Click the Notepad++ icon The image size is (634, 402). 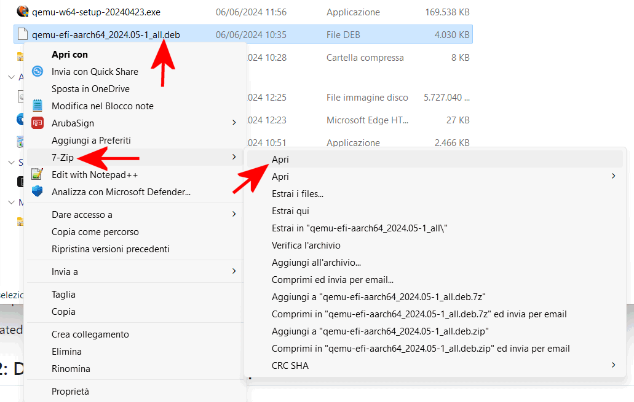click(x=38, y=174)
